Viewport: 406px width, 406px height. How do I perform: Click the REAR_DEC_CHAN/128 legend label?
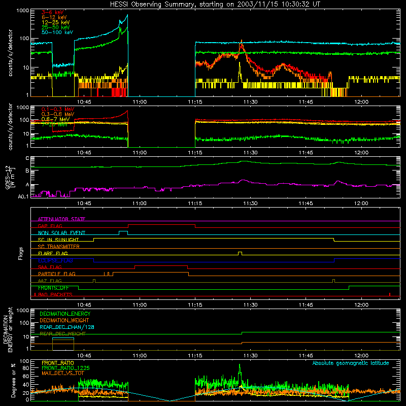tap(67, 327)
